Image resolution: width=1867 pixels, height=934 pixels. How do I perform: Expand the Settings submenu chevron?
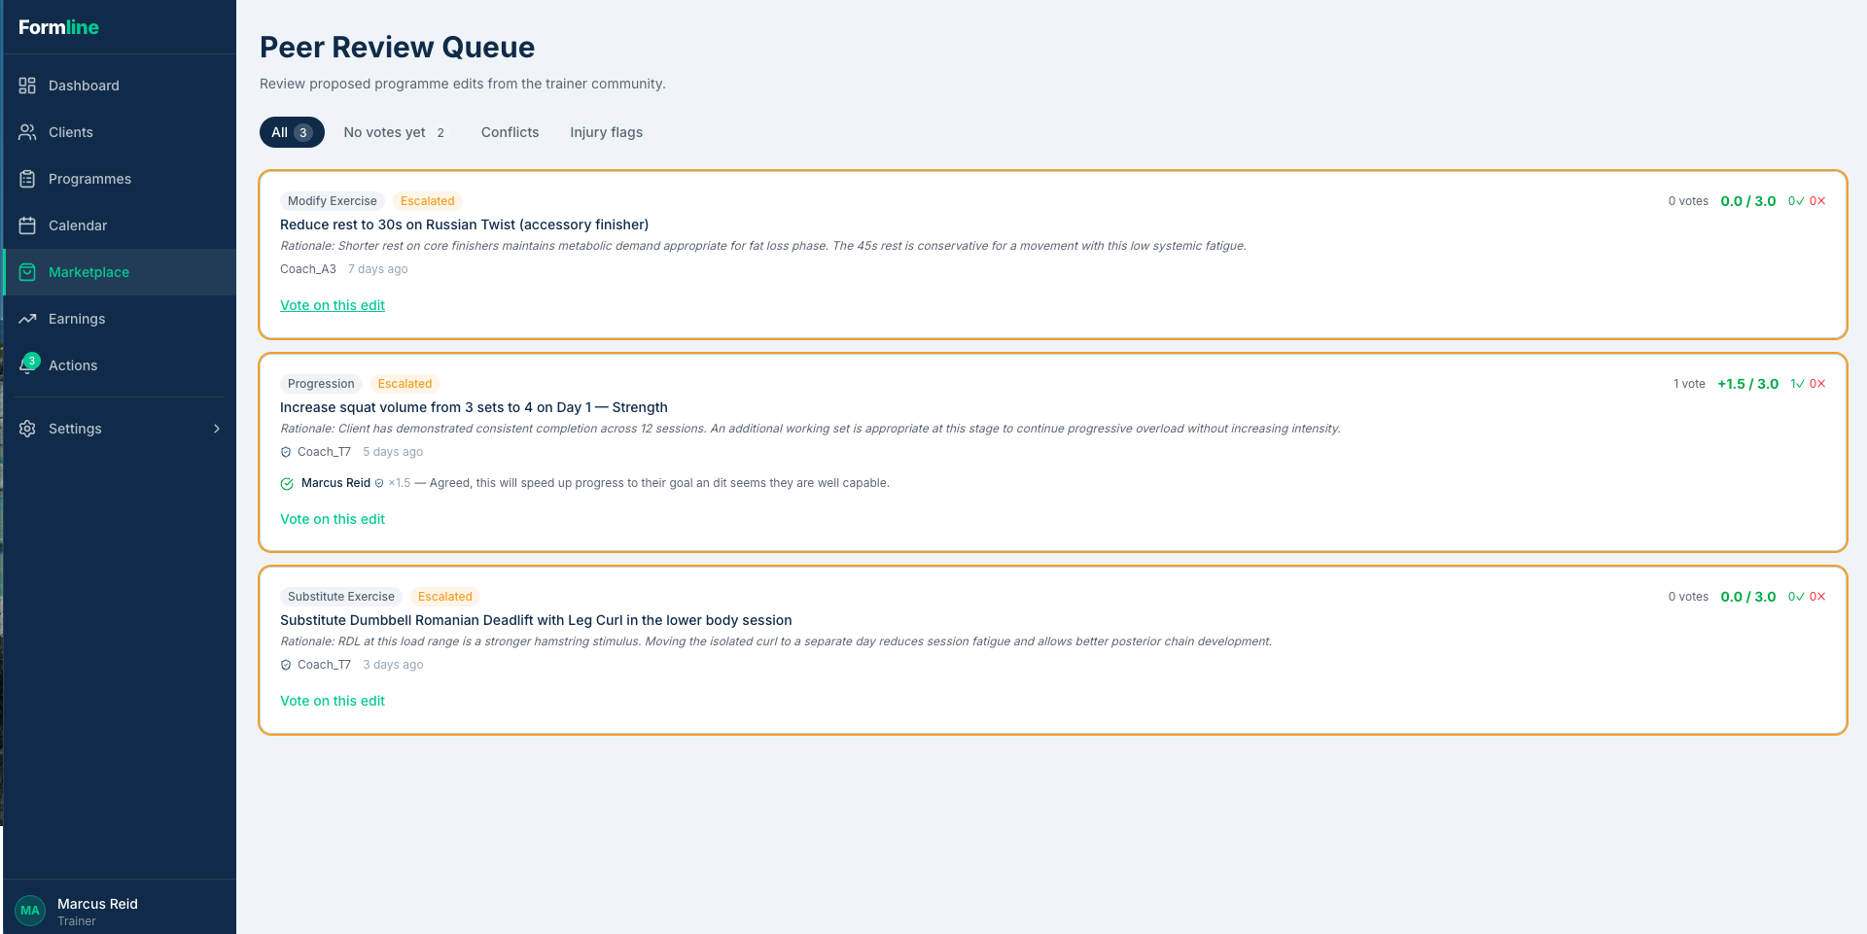point(217,429)
